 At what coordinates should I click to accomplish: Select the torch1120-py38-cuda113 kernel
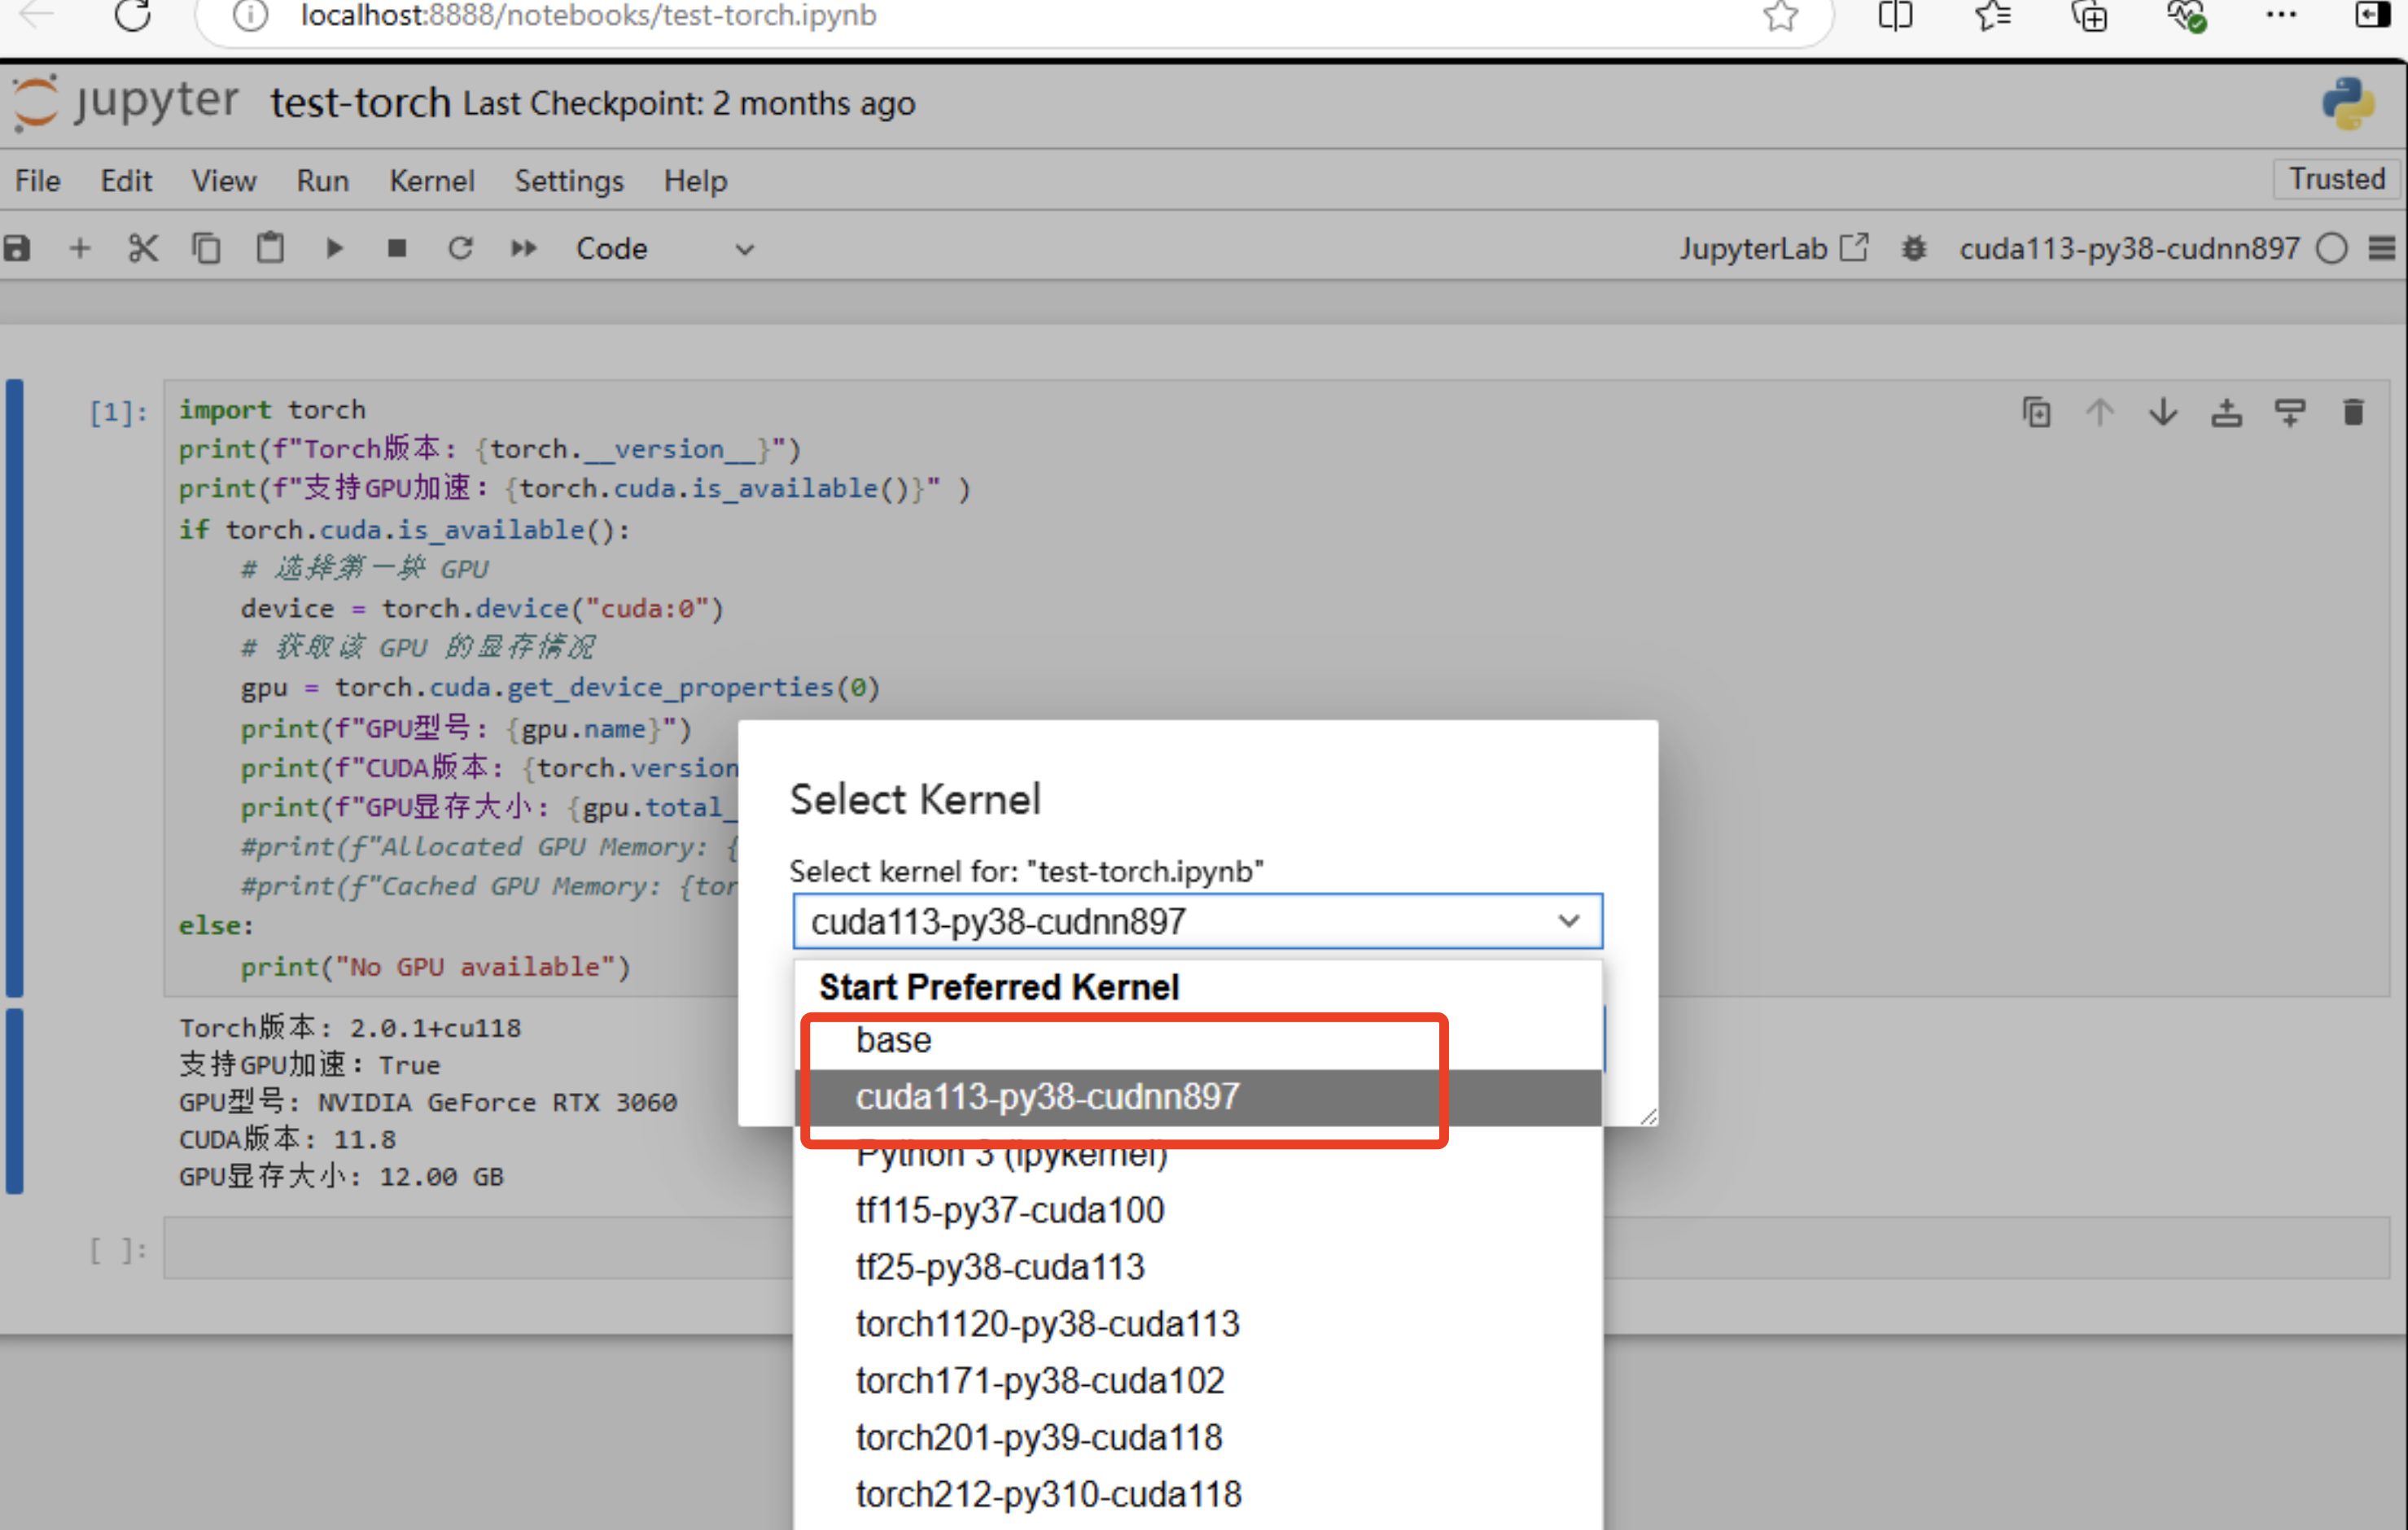click(1198, 1324)
